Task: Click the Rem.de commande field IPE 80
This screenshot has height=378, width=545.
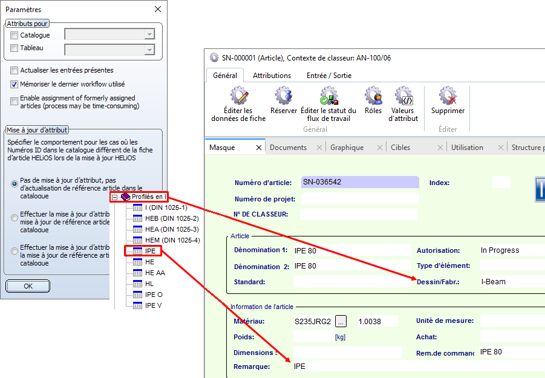Action: pos(512,352)
